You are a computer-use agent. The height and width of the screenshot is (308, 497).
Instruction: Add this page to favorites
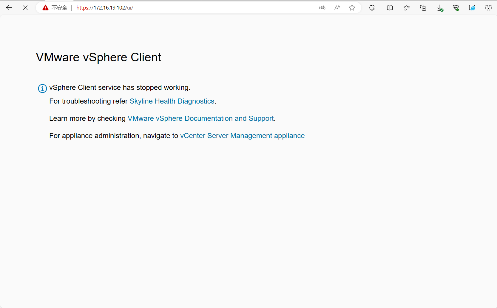pos(352,8)
